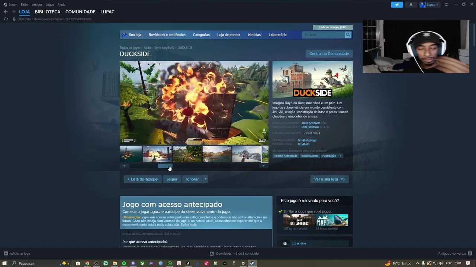Open TikTok from the taskbar
This screenshot has height=267, width=476.
pyautogui.click(x=188, y=263)
